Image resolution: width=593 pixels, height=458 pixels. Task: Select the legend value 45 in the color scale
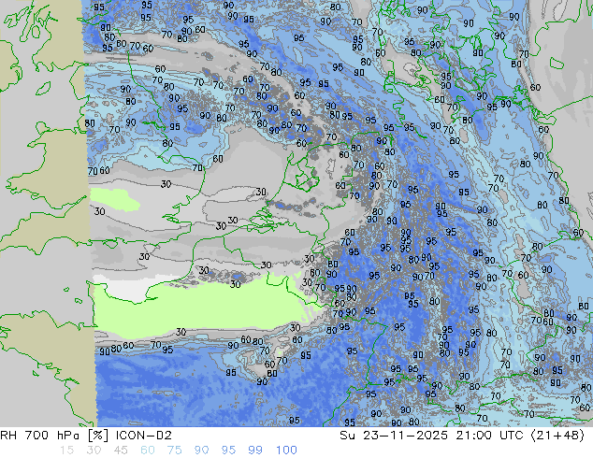click(x=121, y=451)
